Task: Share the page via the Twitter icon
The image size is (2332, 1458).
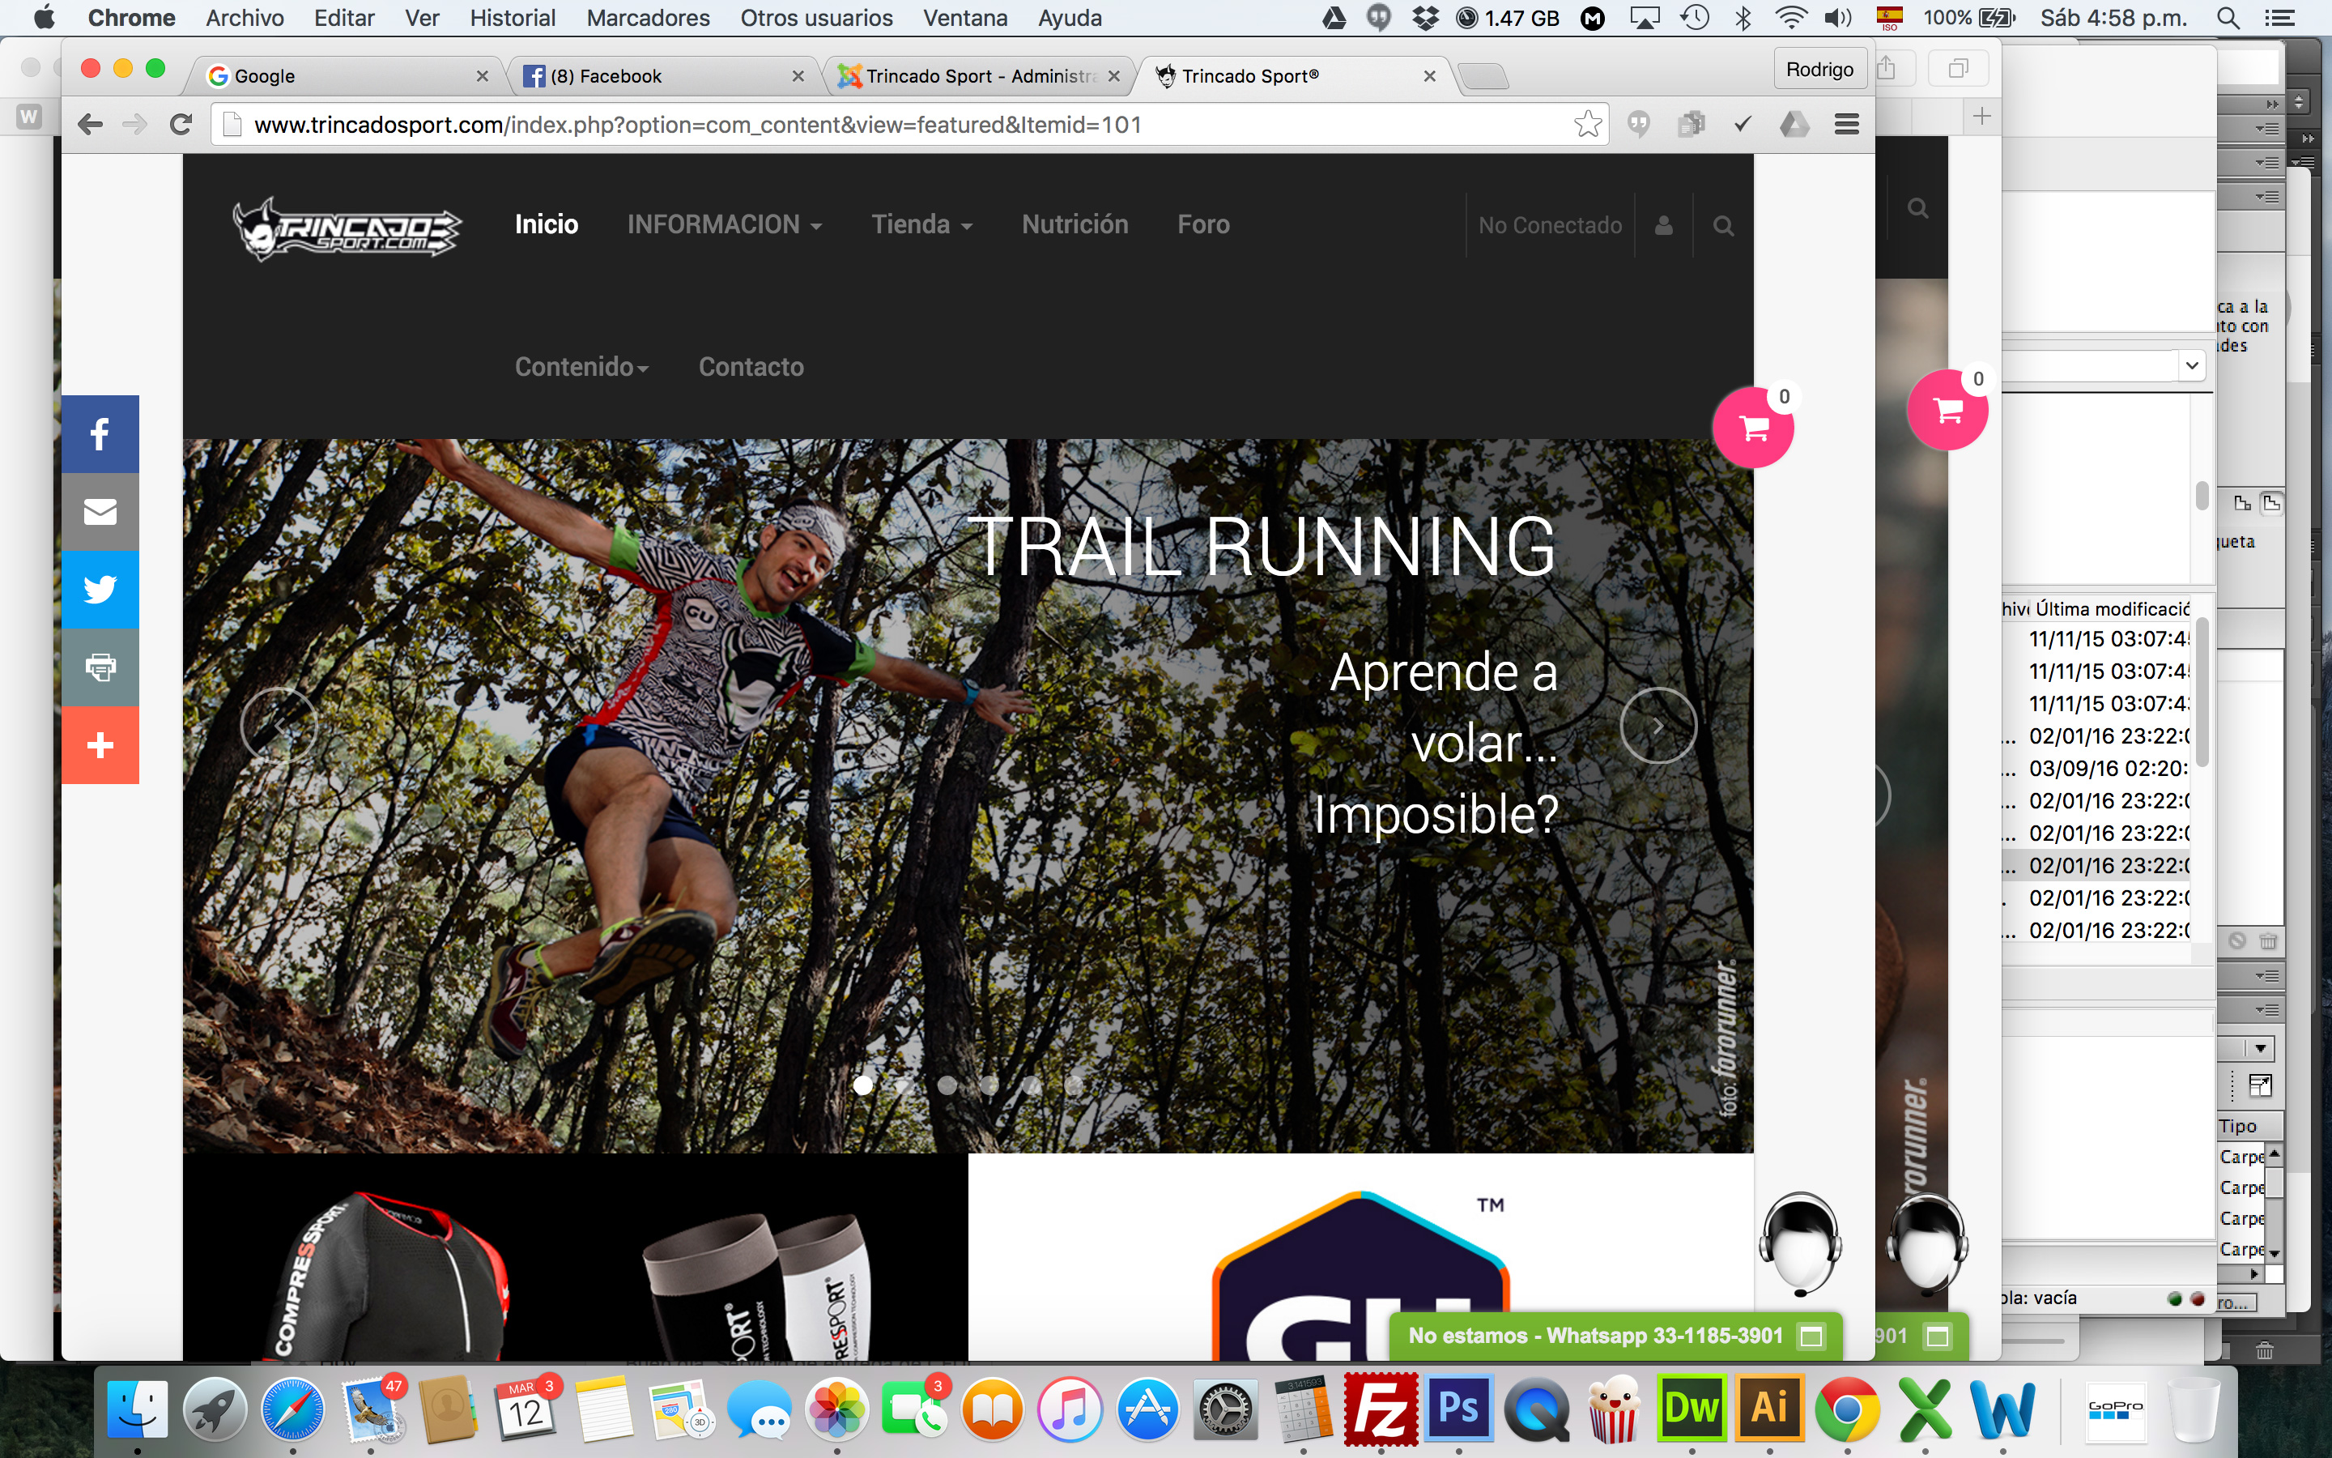Action: [100, 589]
